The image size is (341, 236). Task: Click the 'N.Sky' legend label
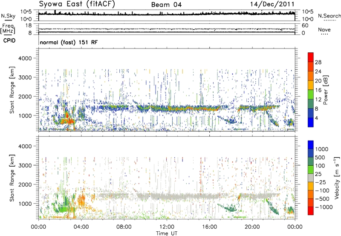pyautogui.click(x=8, y=16)
